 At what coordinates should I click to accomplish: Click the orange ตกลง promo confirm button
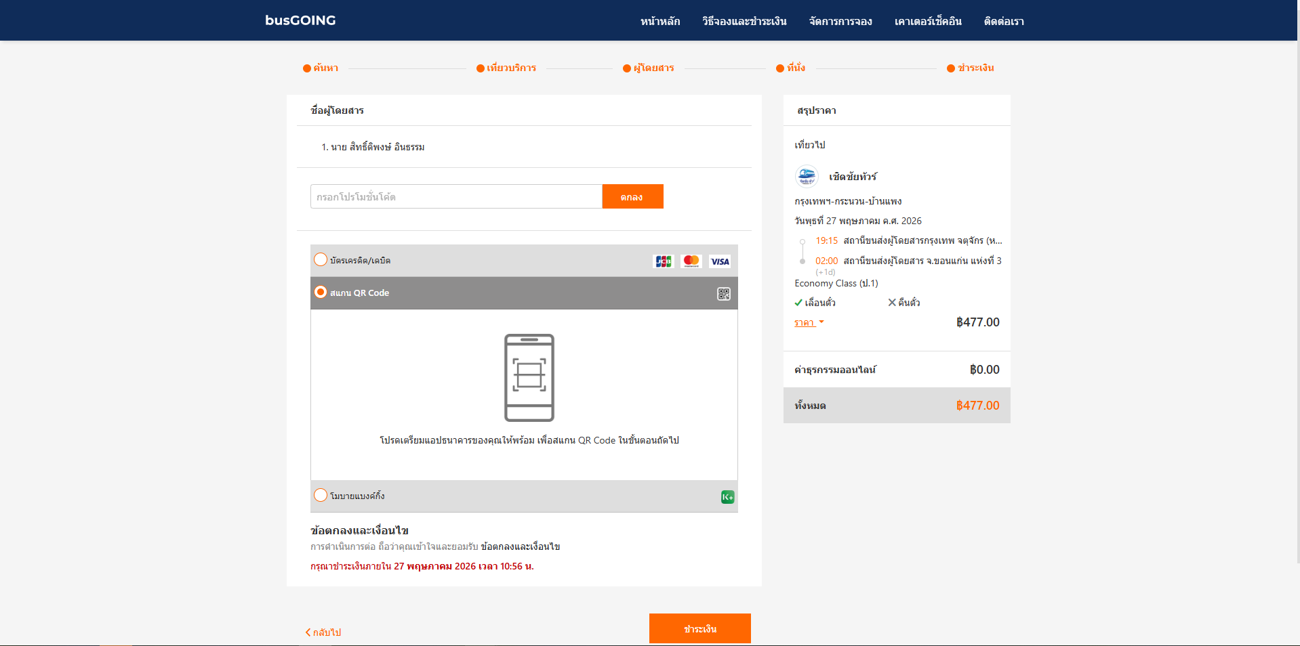(632, 196)
